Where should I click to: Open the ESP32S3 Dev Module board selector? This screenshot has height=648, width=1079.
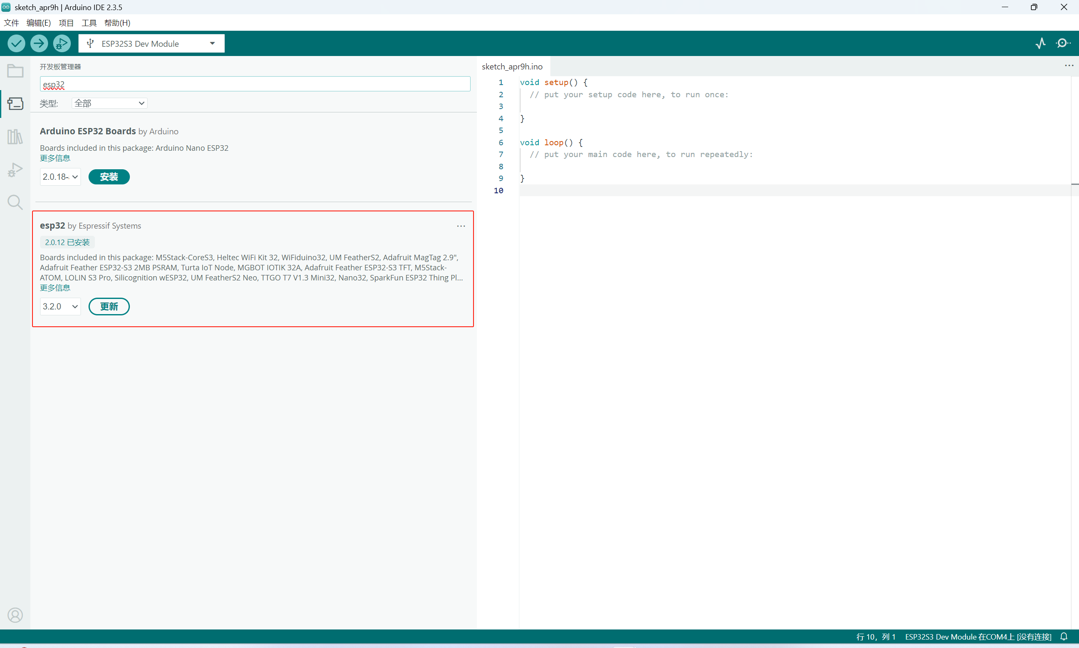pyautogui.click(x=151, y=44)
